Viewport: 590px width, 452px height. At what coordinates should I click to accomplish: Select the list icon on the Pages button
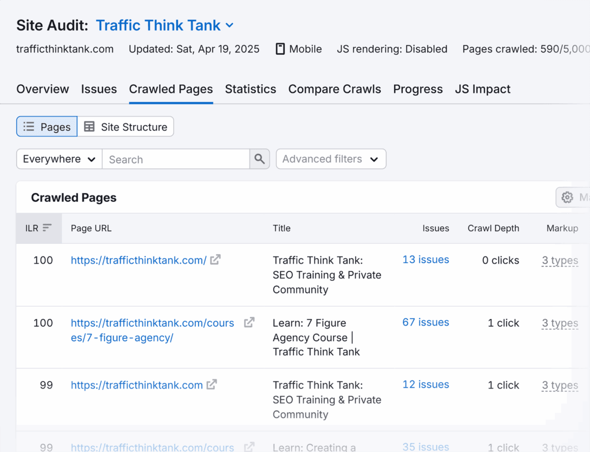28,126
